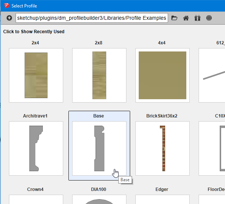The width and height of the screenshot is (225, 204).
Task: Click the library path input field
Action: pos(92,18)
